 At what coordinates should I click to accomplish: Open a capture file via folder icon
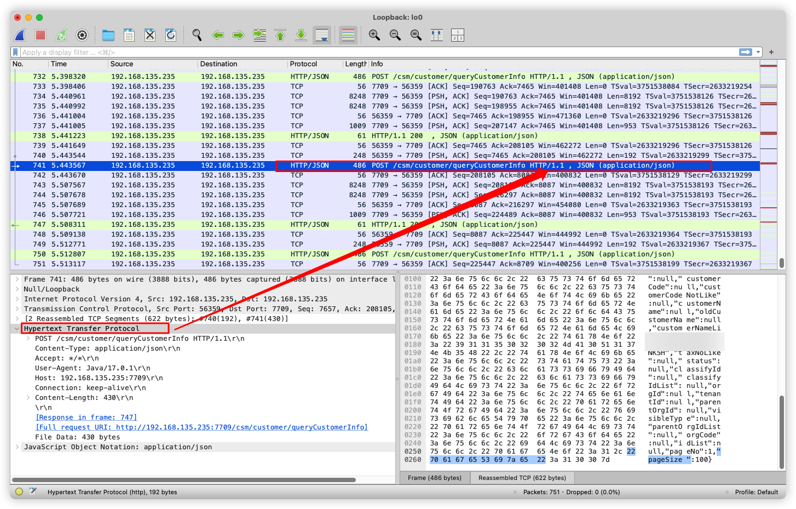pos(108,36)
